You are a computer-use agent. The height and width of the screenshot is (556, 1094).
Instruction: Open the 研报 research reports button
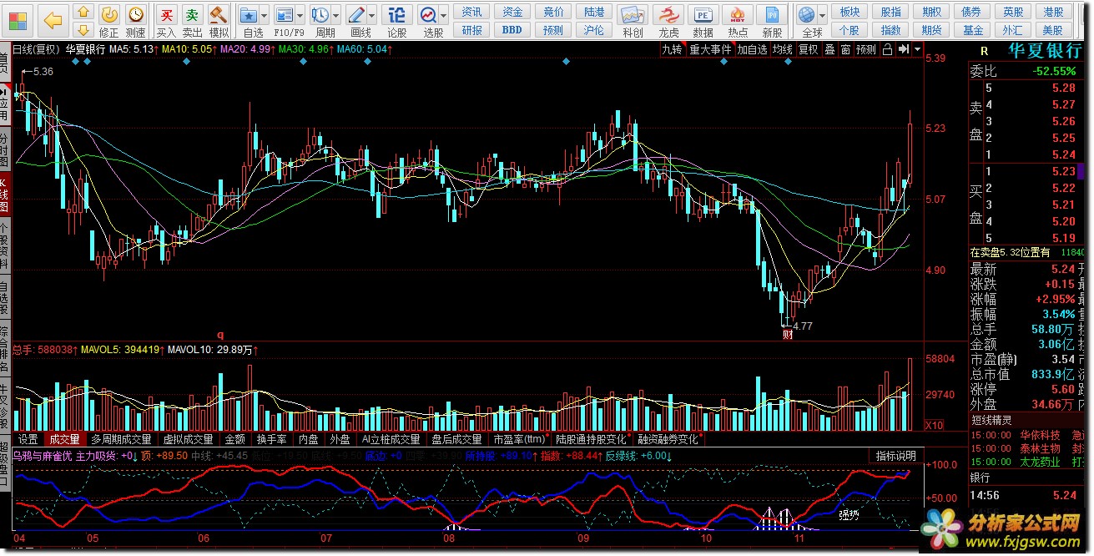[x=472, y=30]
